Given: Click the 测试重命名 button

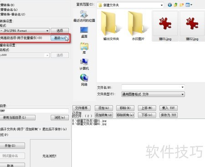Looking at the screenshot, I should click(12, 156).
